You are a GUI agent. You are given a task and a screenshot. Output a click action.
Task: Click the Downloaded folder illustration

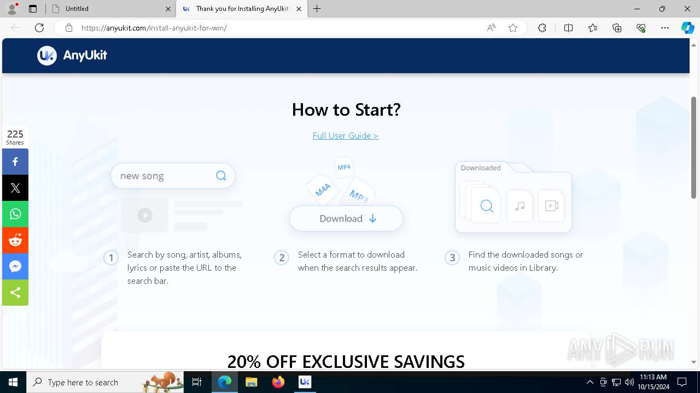(x=514, y=197)
